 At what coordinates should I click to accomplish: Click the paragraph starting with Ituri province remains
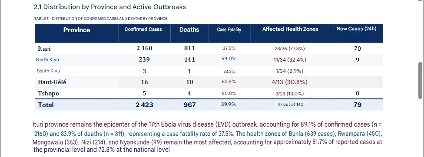pos(208,137)
